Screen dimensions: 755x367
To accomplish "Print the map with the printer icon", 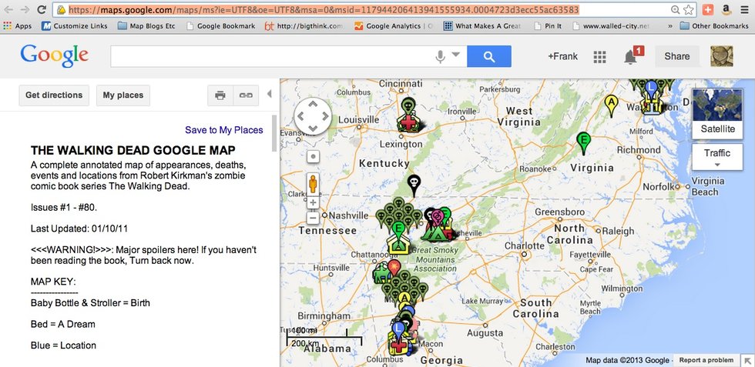I will pyautogui.click(x=220, y=95).
